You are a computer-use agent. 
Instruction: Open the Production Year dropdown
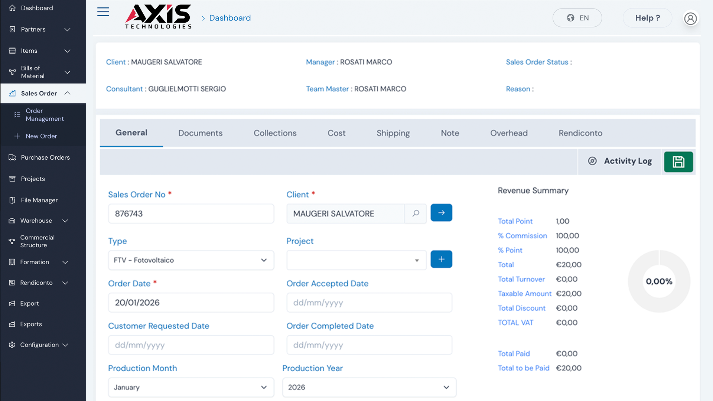tap(369, 387)
